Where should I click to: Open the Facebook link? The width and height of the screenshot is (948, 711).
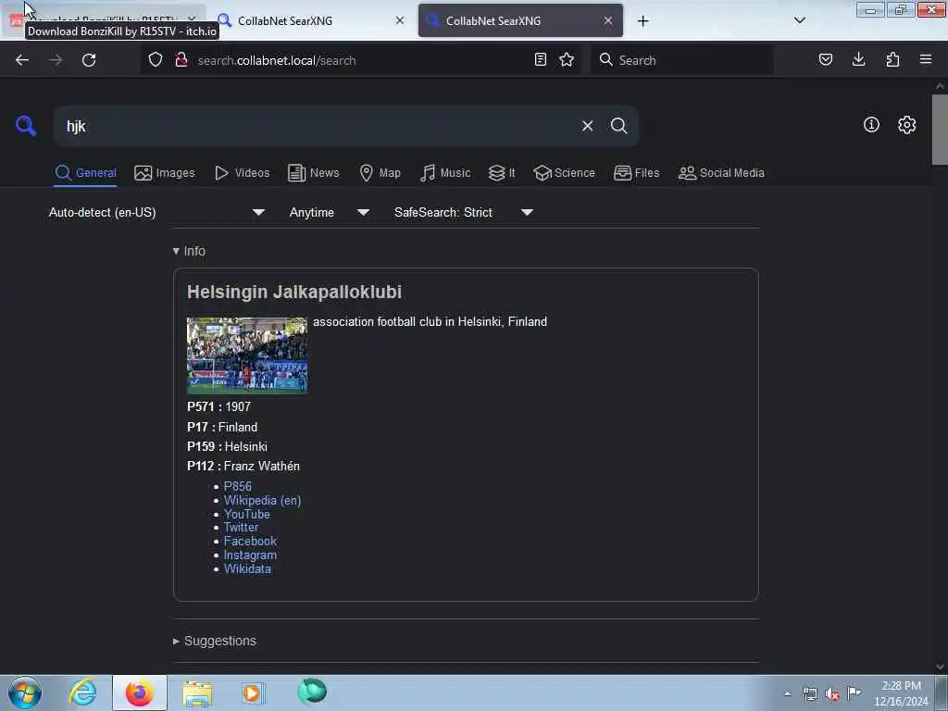tap(250, 541)
